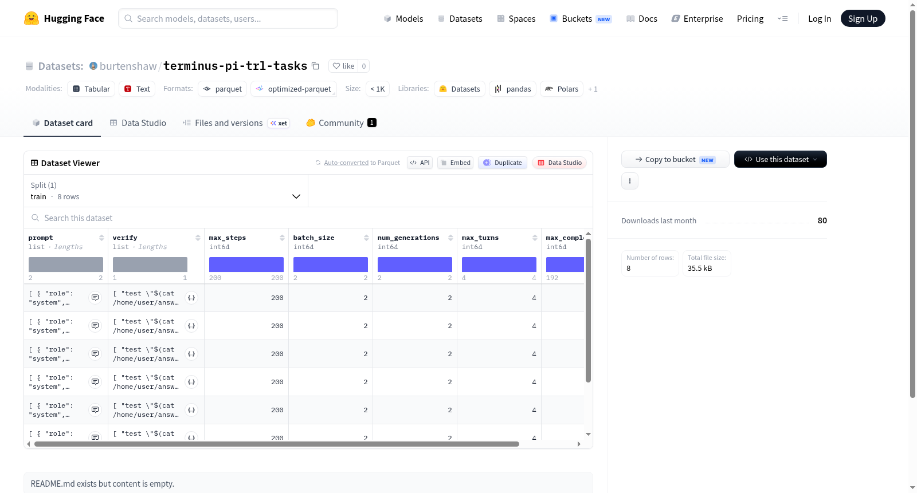
Task: Open the Enterprise page
Action: coord(697,18)
